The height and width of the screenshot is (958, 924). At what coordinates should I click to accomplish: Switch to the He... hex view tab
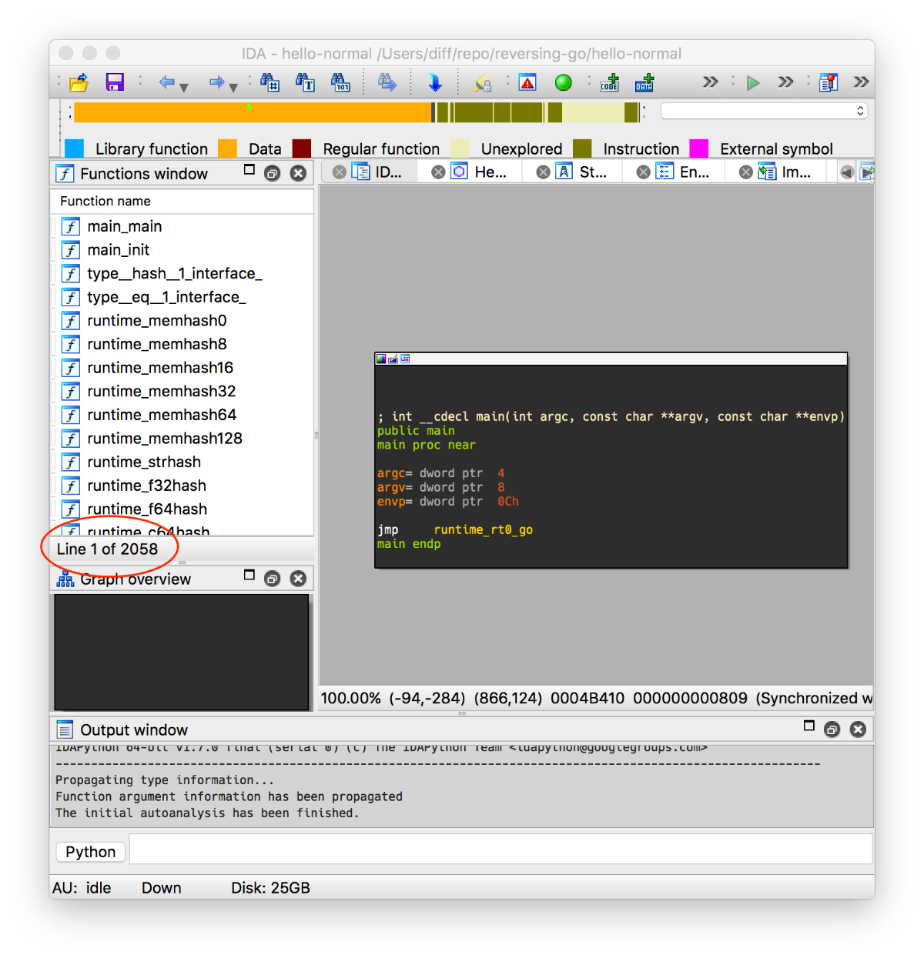click(x=479, y=172)
